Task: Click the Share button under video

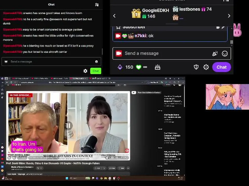Action: 112,168
